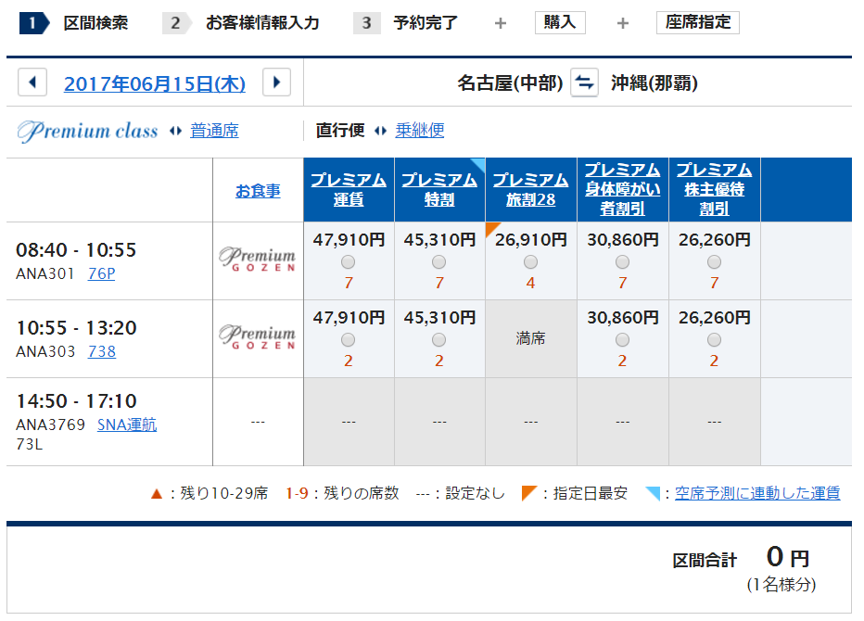Swap Nagoya and Okinawa route
This screenshot has height=621, width=864.
(584, 82)
